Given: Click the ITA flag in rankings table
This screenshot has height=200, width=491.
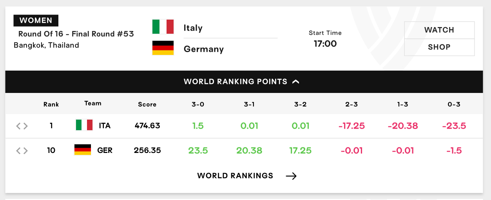Looking at the screenshot, I should (x=84, y=125).
